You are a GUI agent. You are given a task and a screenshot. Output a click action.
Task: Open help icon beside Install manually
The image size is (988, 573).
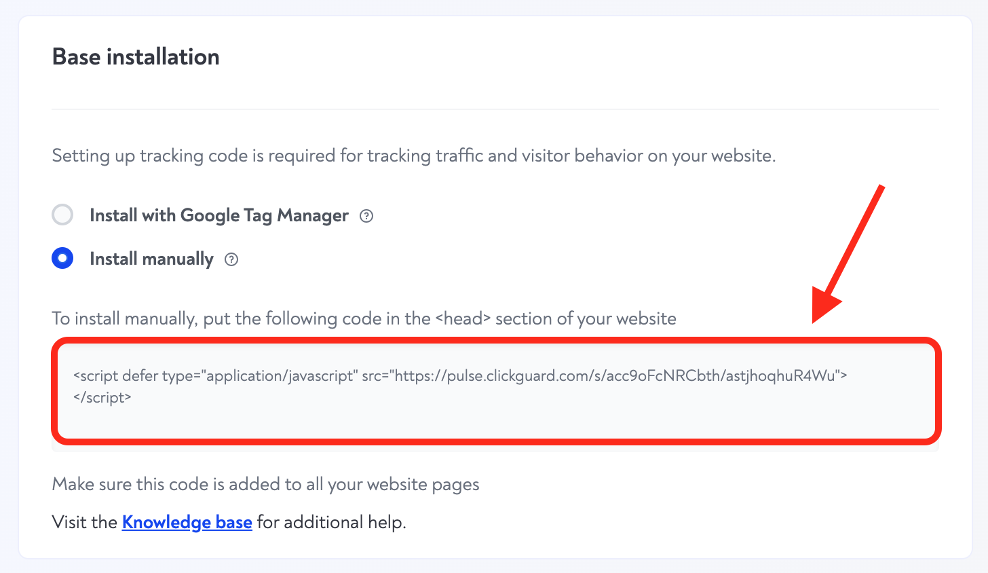click(x=231, y=259)
